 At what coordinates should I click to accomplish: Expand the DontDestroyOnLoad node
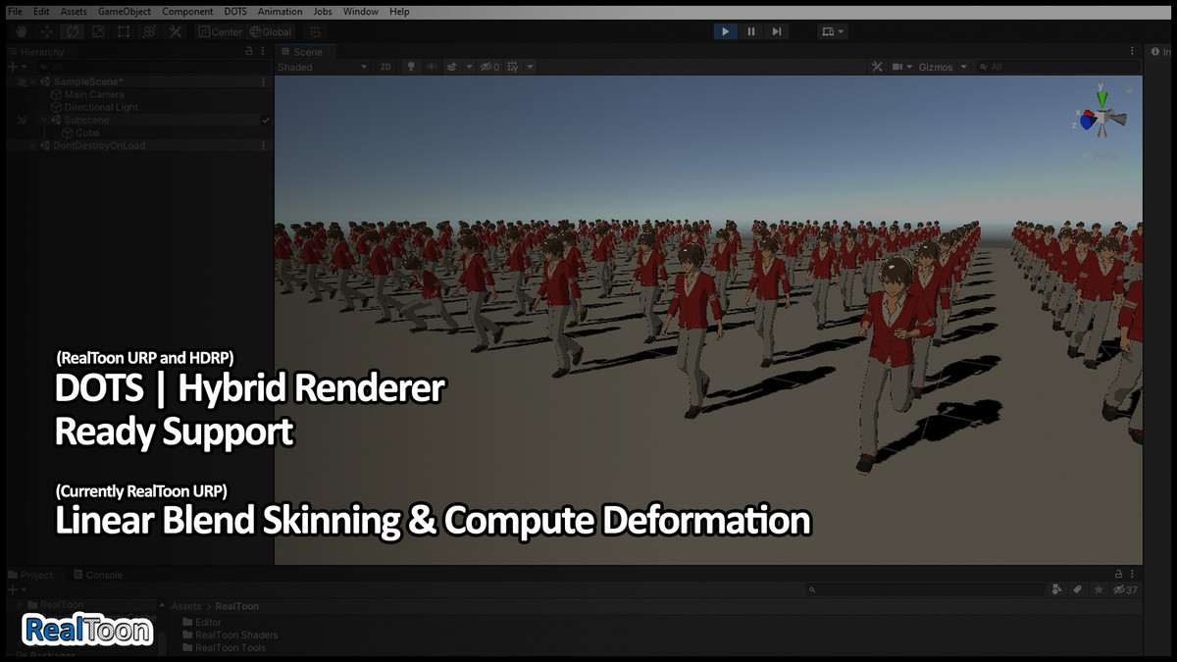(x=33, y=146)
